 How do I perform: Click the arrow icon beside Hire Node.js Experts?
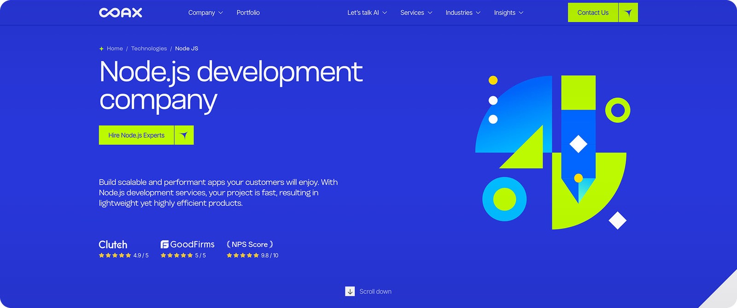click(x=184, y=135)
